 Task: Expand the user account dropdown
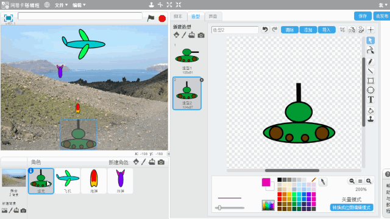pyautogui.click(x=383, y=5)
